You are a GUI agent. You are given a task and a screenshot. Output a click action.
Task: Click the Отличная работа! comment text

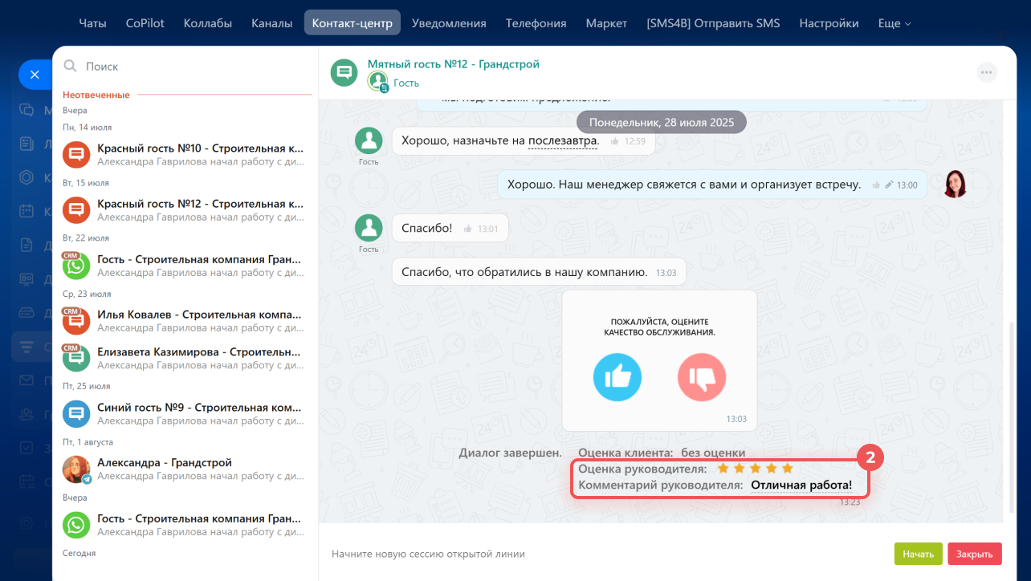pyautogui.click(x=801, y=486)
